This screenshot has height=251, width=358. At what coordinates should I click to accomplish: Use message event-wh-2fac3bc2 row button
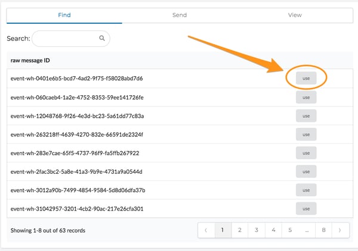point(306,171)
